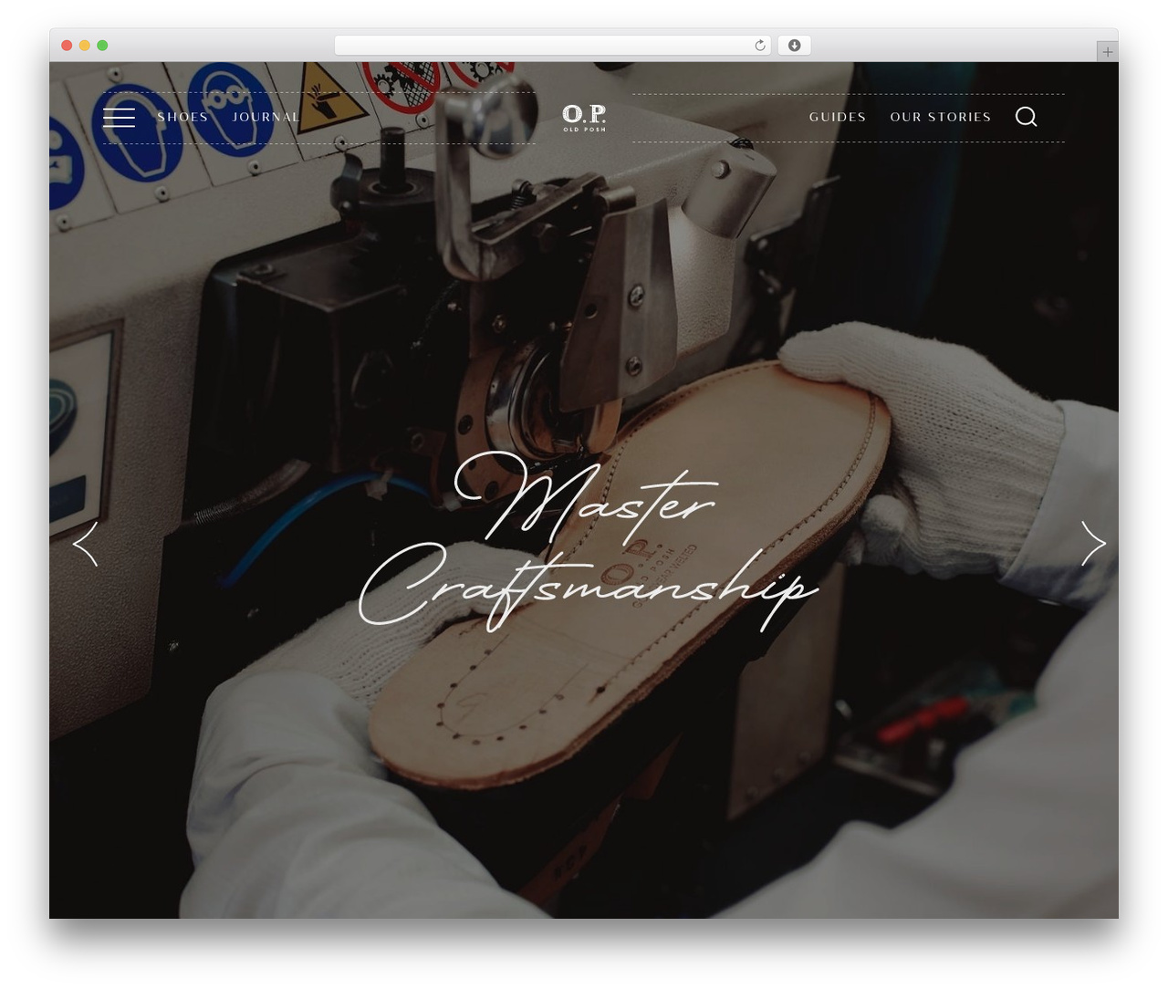Close the window with red button
This screenshot has height=989, width=1168.
[67, 46]
